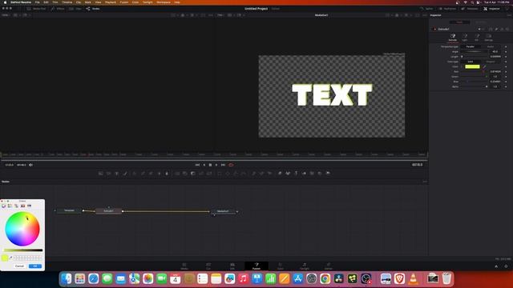Toggle loop playback button

pos(231,165)
